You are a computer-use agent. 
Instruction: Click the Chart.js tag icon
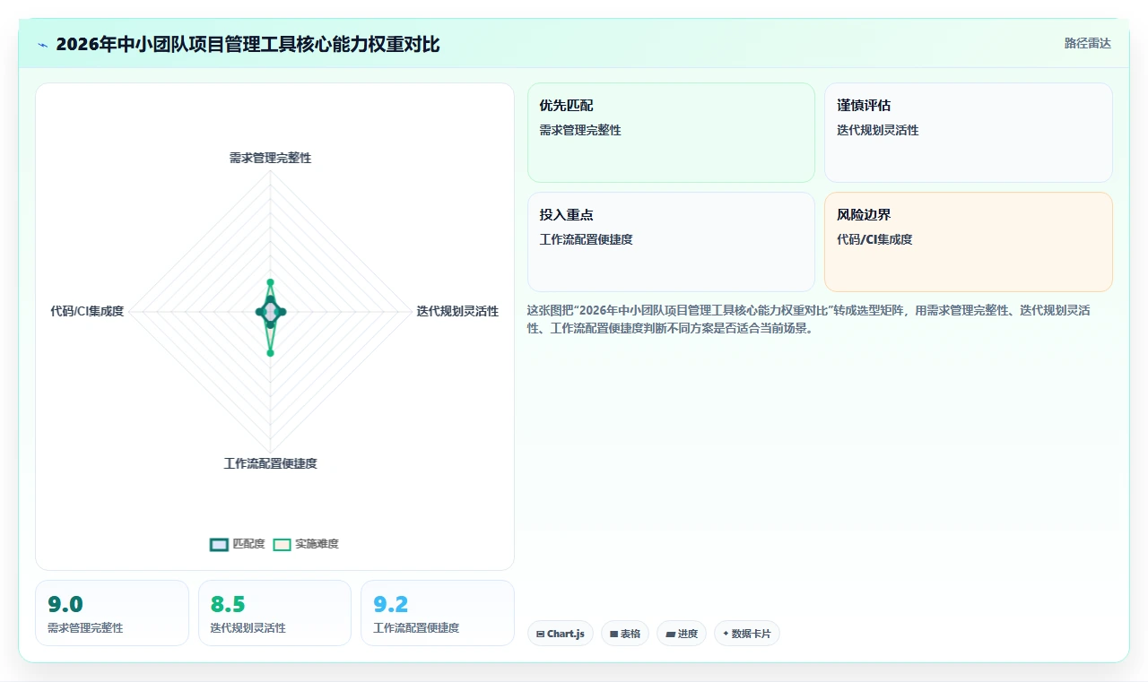click(540, 634)
